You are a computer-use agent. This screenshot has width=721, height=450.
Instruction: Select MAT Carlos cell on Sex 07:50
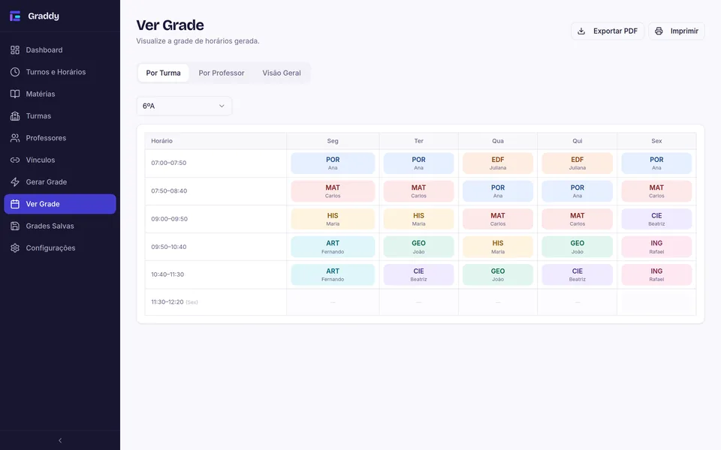click(656, 191)
